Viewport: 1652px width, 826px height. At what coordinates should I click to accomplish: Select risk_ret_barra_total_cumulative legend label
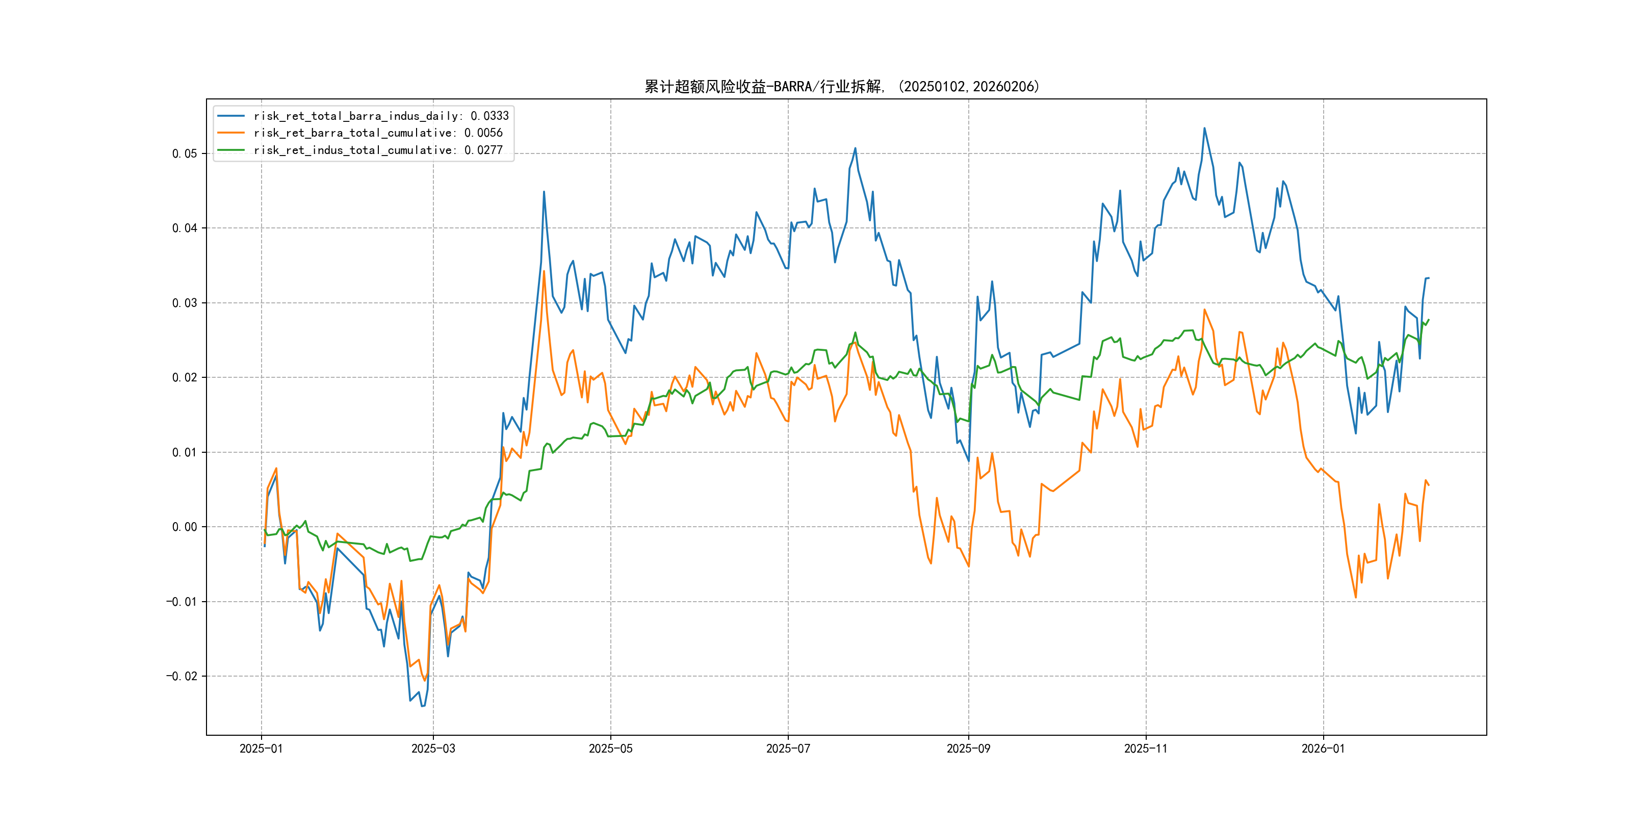378,133
